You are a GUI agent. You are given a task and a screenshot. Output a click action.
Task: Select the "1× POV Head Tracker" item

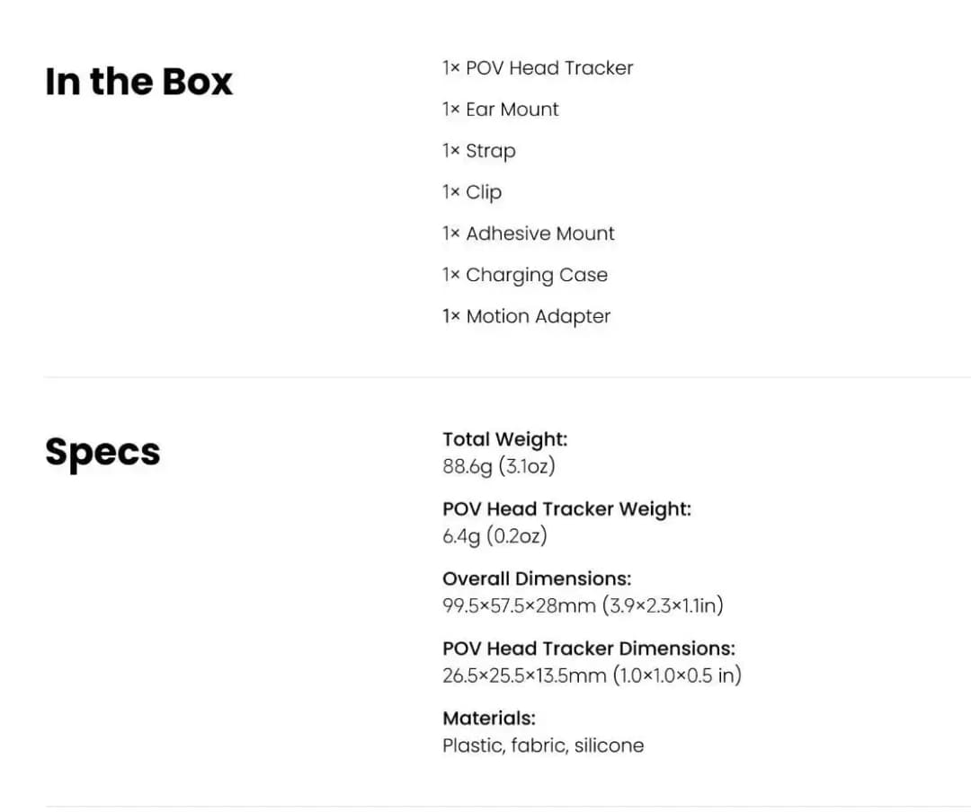pos(538,67)
